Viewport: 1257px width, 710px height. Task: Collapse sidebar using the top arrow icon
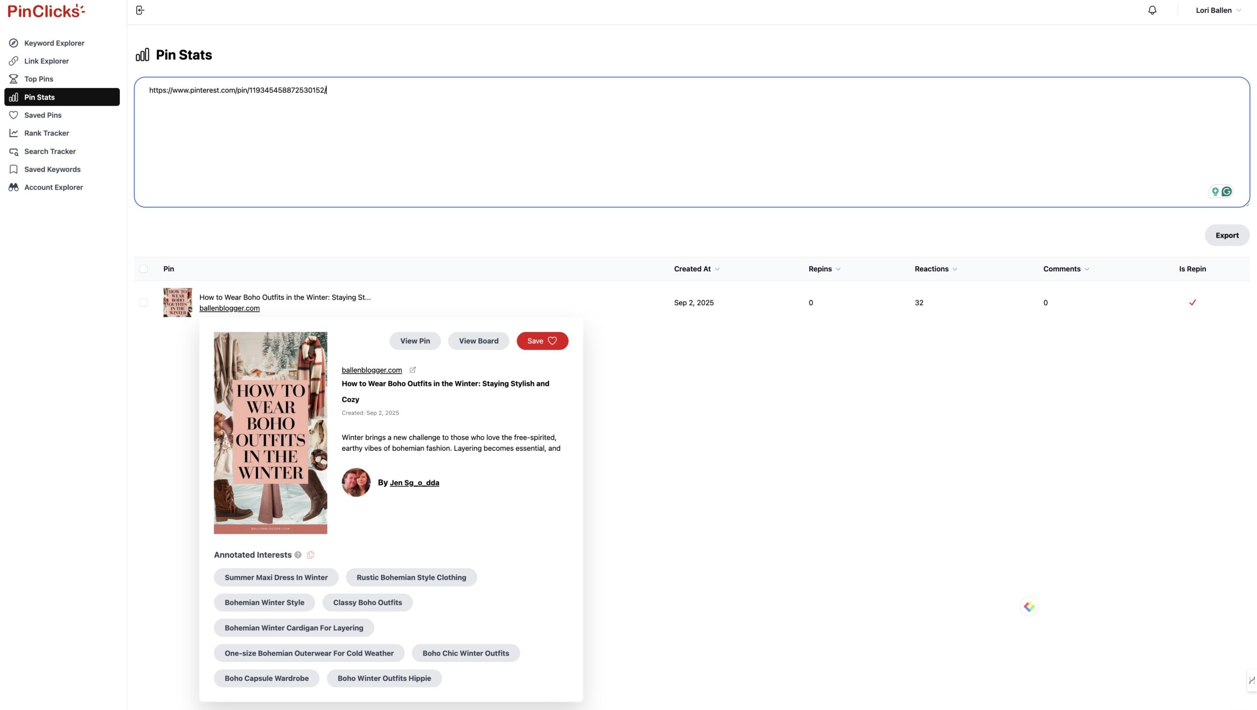[x=140, y=10]
